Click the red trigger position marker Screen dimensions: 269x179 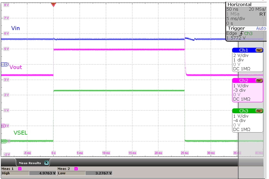pyautogui.click(x=53, y=5)
